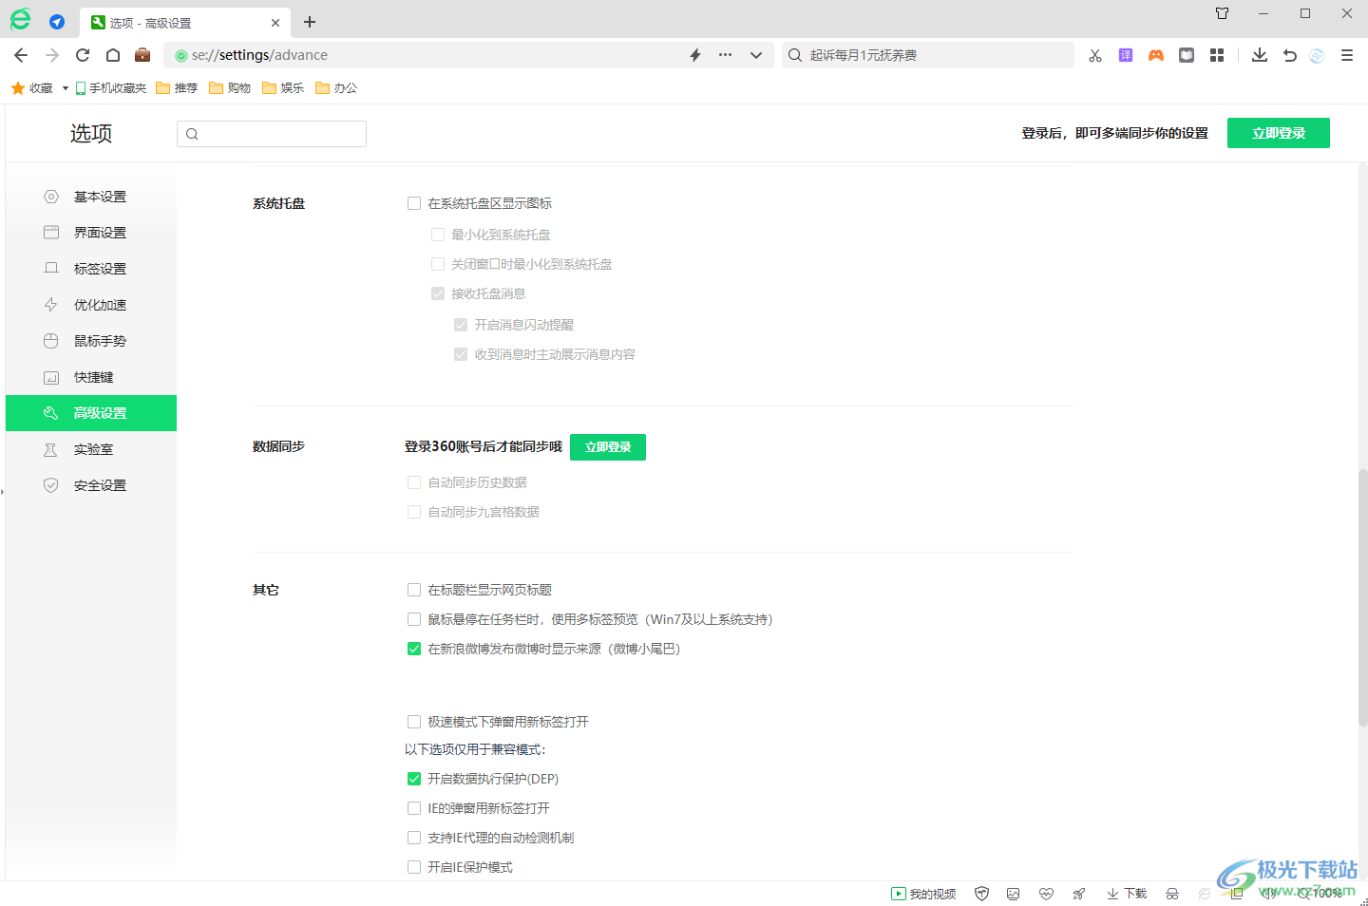Click the scissors screenshot tool icon

1095,55
